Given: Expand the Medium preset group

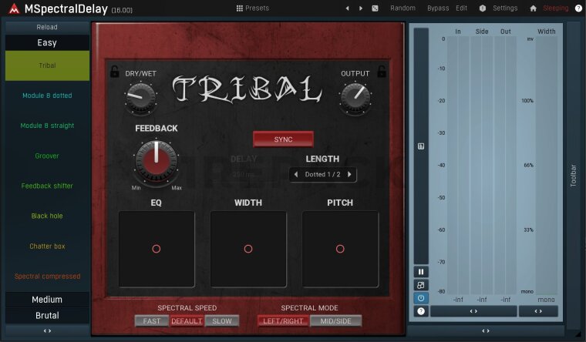Looking at the screenshot, I should 47,300.
